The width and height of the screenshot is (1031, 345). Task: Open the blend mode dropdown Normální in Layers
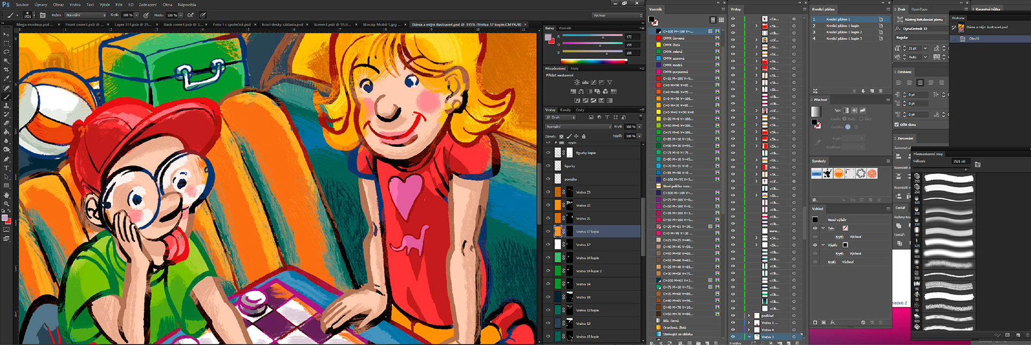pyautogui.click(x=578, y=127)
